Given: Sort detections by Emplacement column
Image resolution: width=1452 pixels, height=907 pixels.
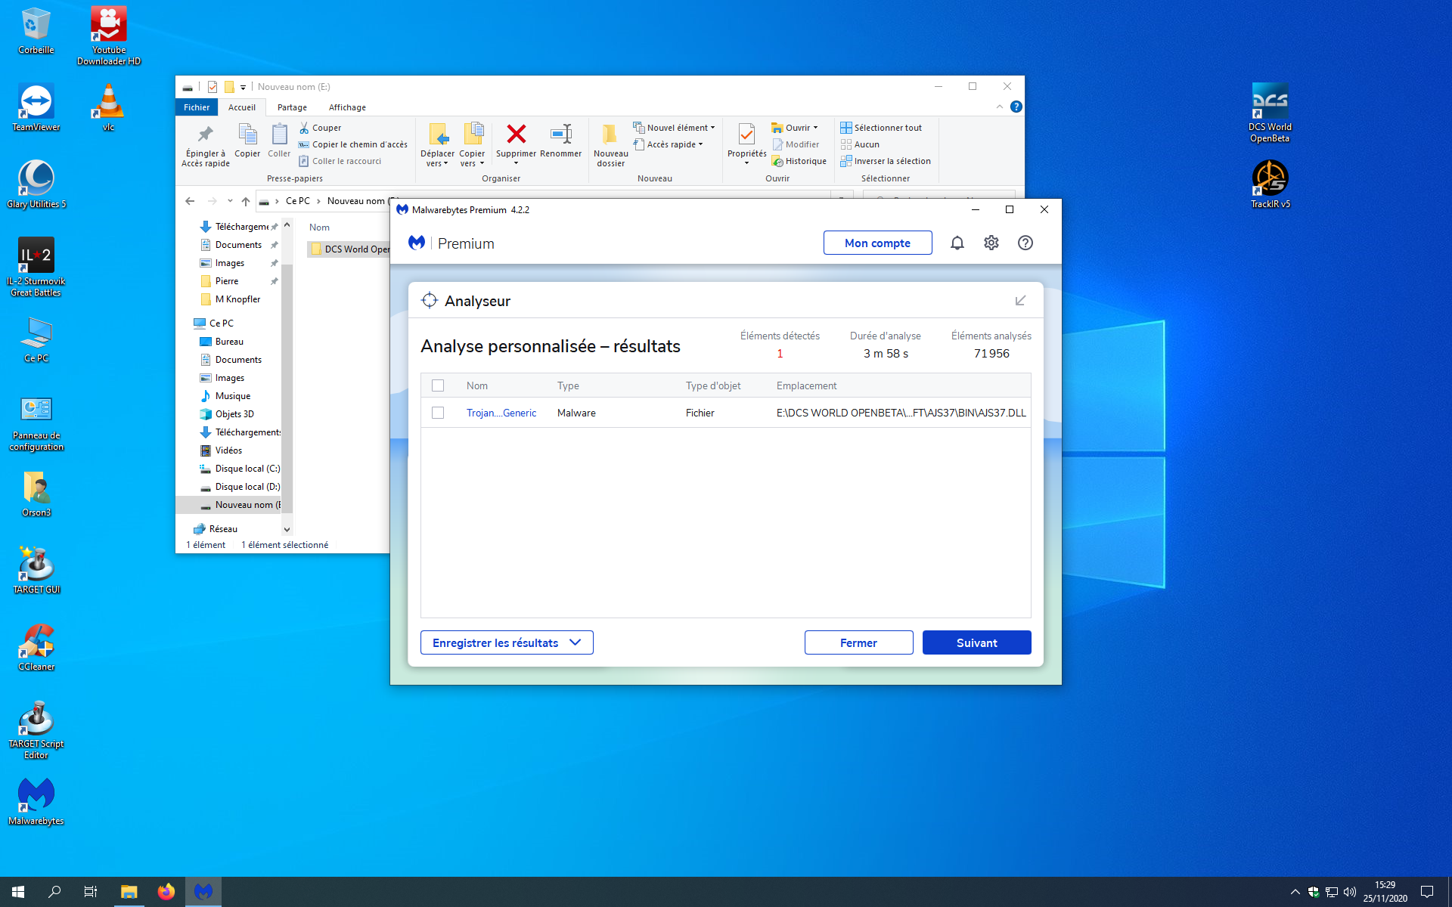Looking at the screenshot, I should pyautogui.click(x=806, y=385).
